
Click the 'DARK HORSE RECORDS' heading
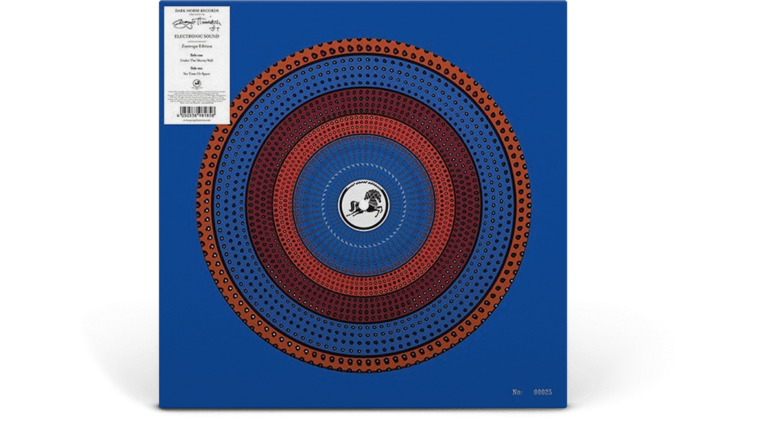coord(197,10)
